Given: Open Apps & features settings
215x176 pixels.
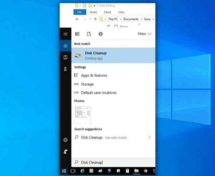Looking at the screenshot, I should pos(113,75).
